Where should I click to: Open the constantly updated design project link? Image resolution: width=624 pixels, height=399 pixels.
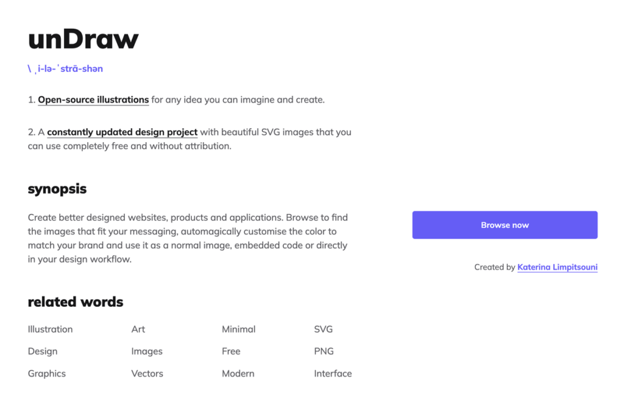pyautogui.click(x=122, y=132)
